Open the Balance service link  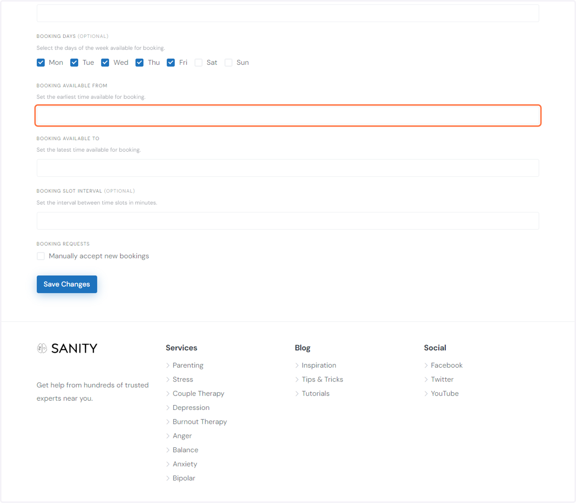[x=185, y=450]
